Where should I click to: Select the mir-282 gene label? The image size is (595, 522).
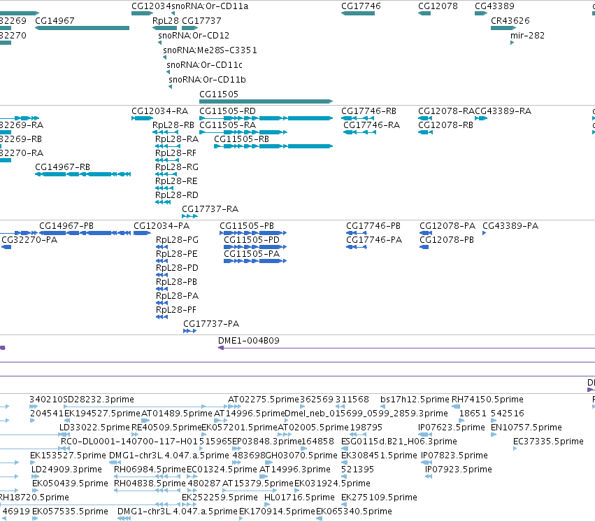pyautogui.click(x=527, y=36)
